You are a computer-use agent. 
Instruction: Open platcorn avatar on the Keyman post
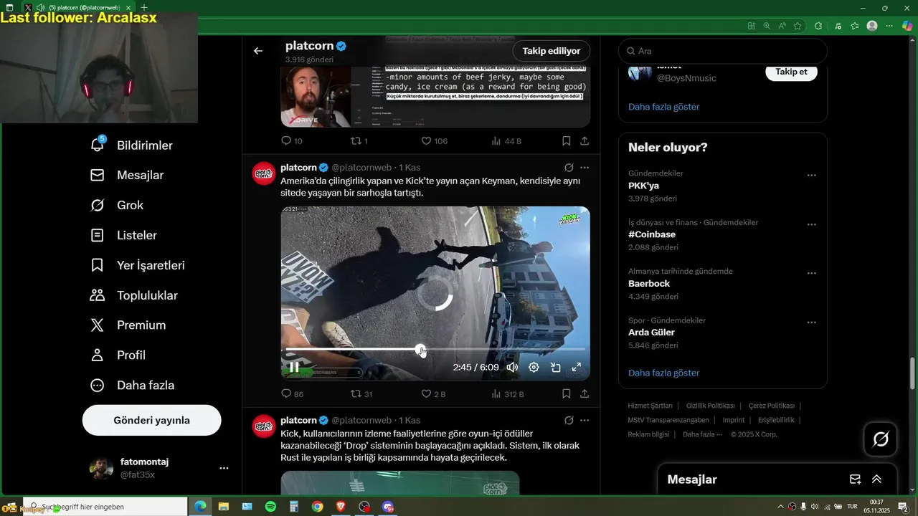(x=263, y=173)
